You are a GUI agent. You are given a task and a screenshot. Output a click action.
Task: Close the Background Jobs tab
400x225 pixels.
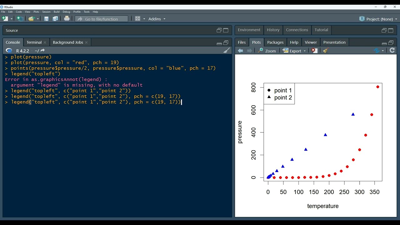(x=86, y=42)
